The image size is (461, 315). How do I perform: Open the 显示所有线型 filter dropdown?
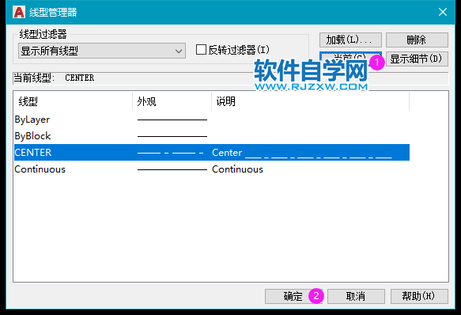(x=102, y=51)
